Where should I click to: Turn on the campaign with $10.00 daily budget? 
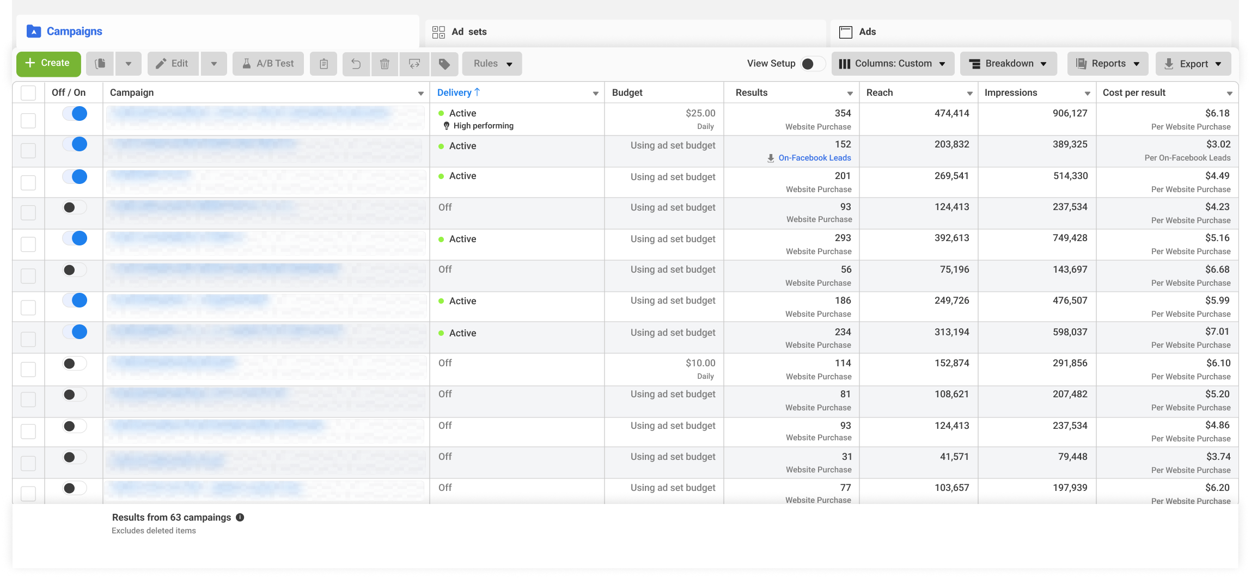tap(75, 364)
